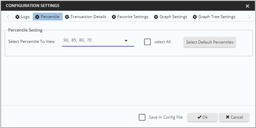Image resolution: width=256 pixels, height=128 pixels.
Task: Click the gear icon on Percentile tab
Action: click(x=37, y=17)
